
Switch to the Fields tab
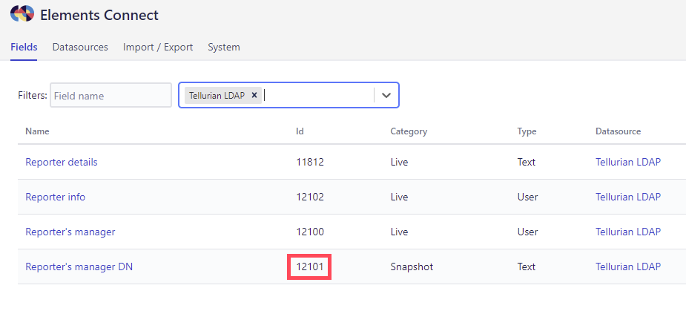[x=24, y=47]
